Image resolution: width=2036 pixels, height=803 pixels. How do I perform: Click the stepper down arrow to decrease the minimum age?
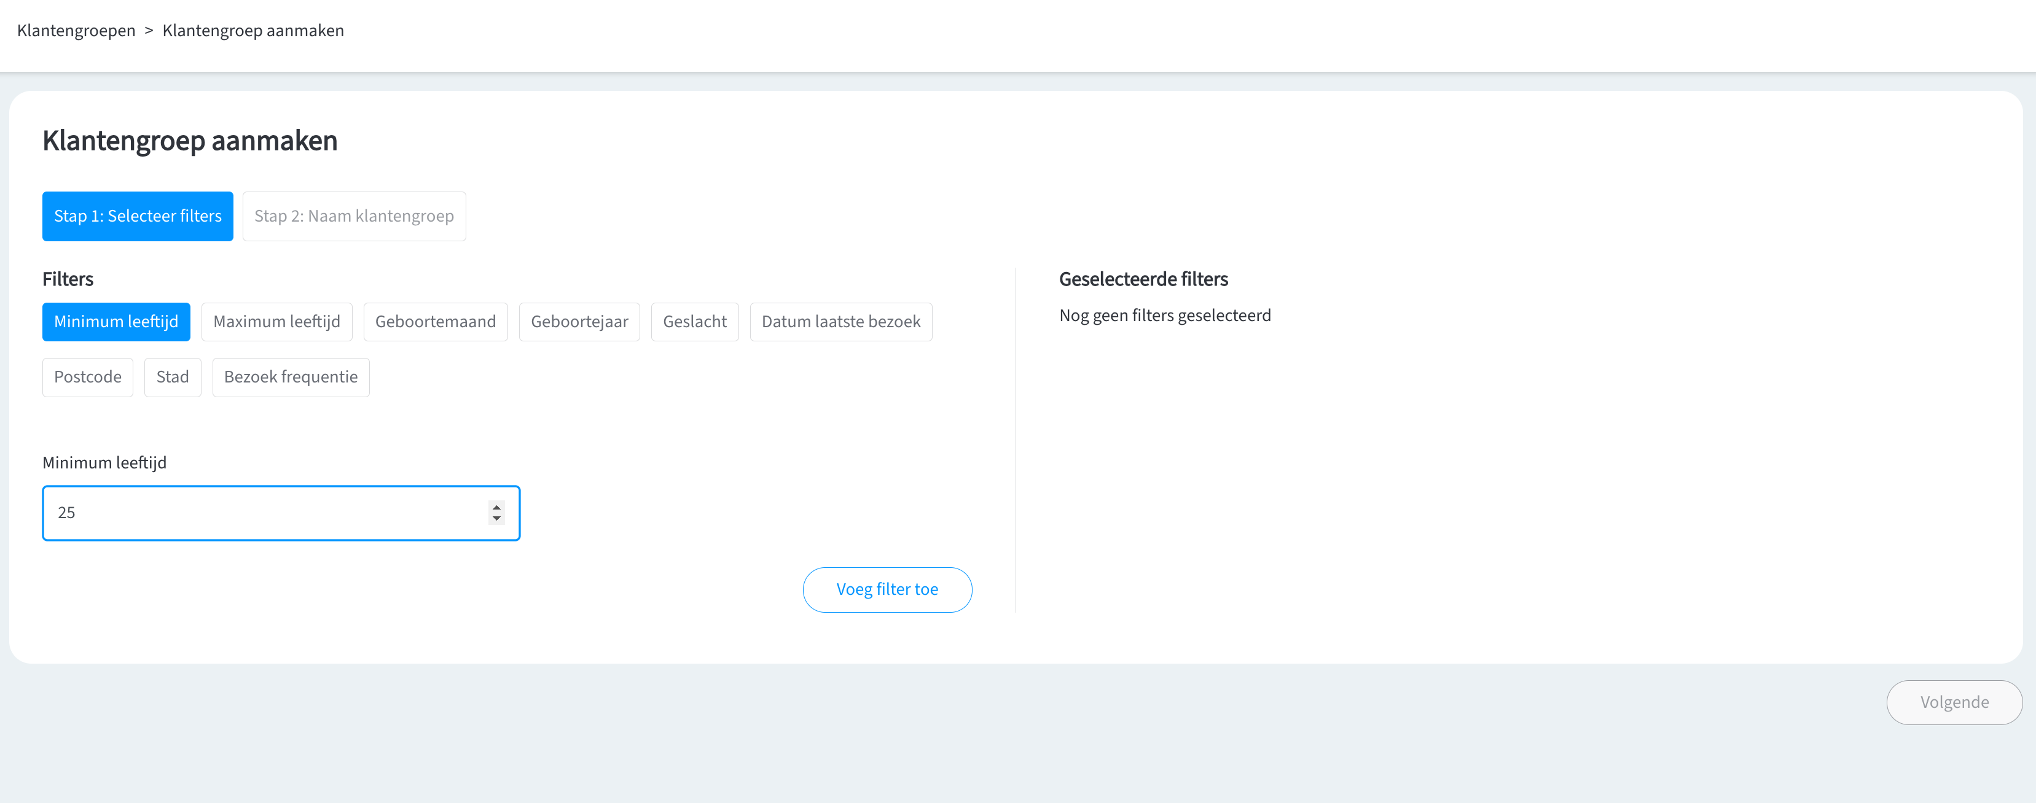coord(496,519)
